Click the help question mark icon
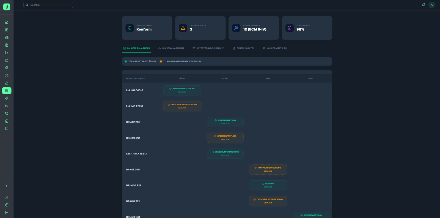Screen dimensions: 440x218 click(7, 205)
